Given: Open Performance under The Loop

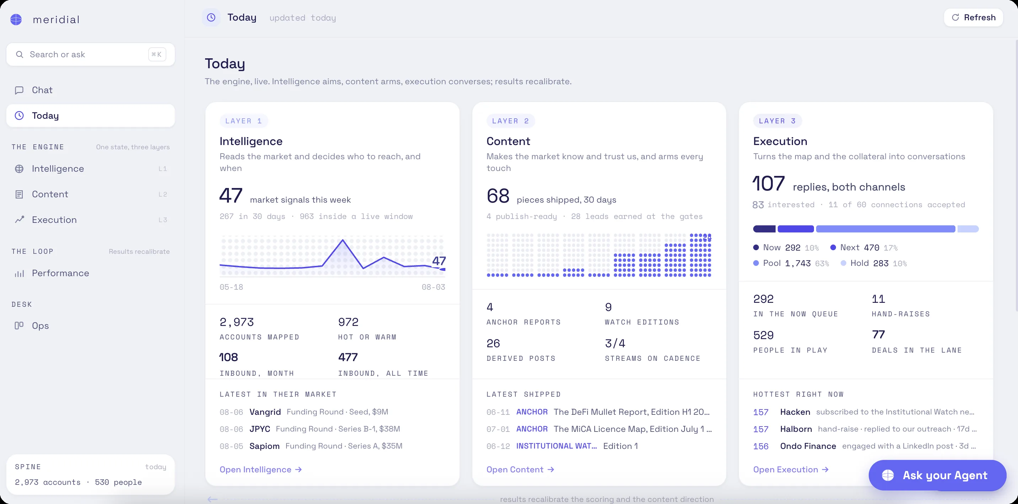Looking at the screenshot, I should click(91, 273).
